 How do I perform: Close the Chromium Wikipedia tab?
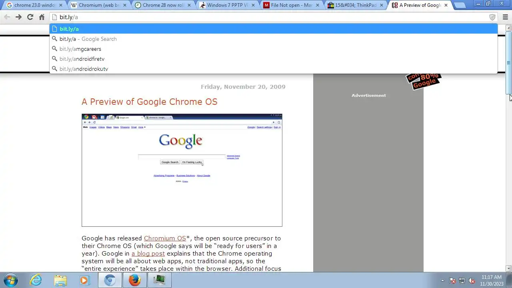pyautogui.click(x=125, y=5)
